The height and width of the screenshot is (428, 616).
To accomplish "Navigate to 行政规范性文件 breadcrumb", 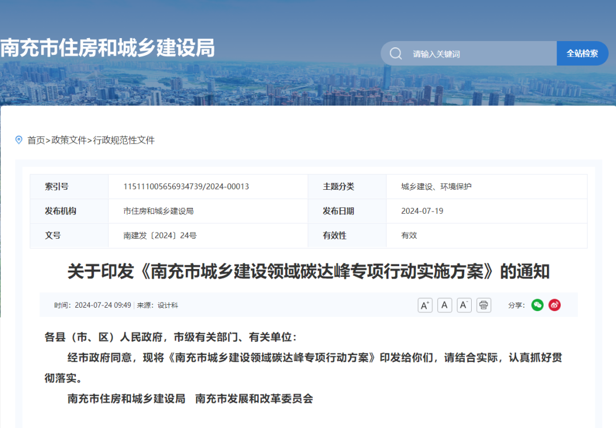I will [124, 140].
